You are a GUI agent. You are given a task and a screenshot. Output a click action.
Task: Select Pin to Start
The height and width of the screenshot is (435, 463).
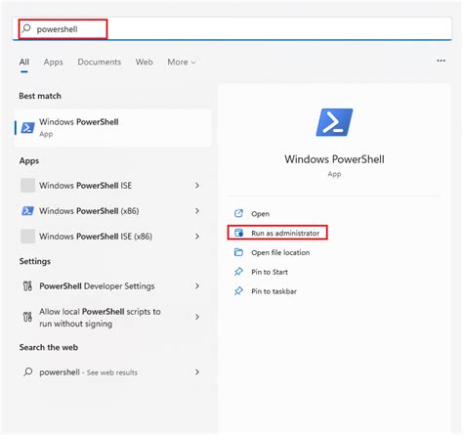tap(270, 272)
